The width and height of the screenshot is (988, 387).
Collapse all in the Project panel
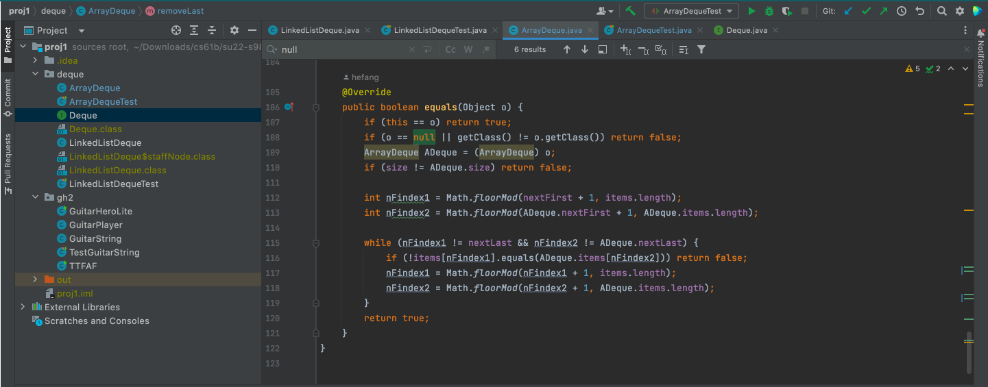[212, 30]
